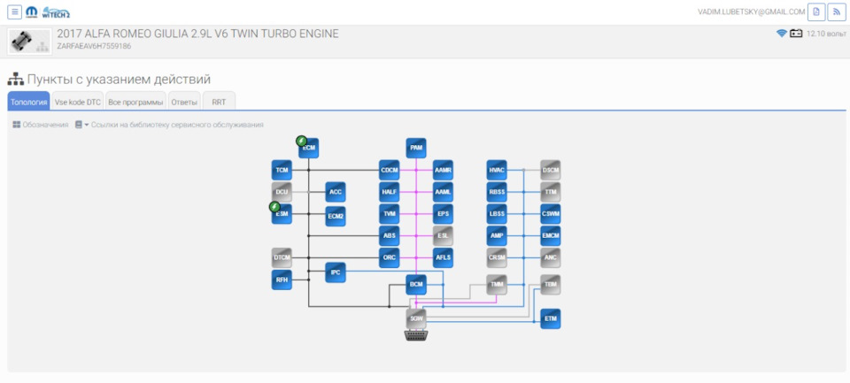This screenshot has width=850, height=383.
Task: Select the ESL module node
Action: point(443,235)
